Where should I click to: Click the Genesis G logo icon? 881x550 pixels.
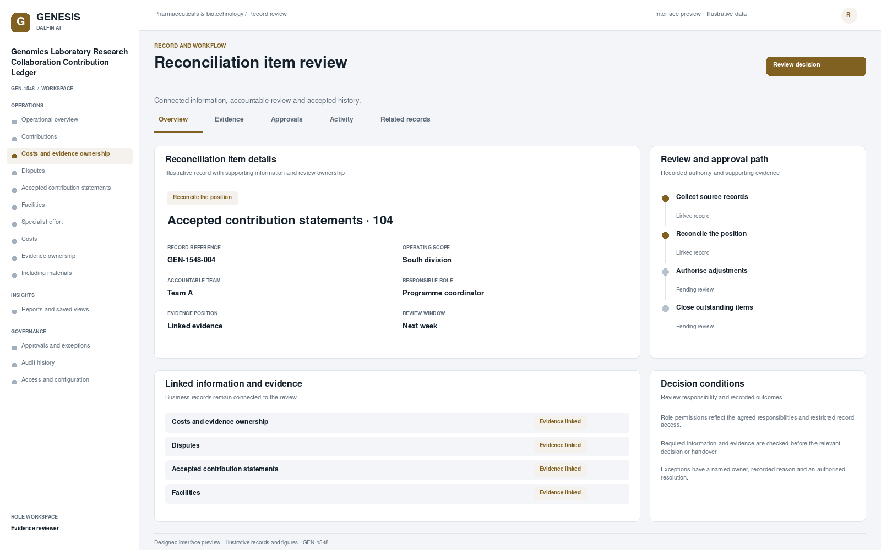point(20,23)
